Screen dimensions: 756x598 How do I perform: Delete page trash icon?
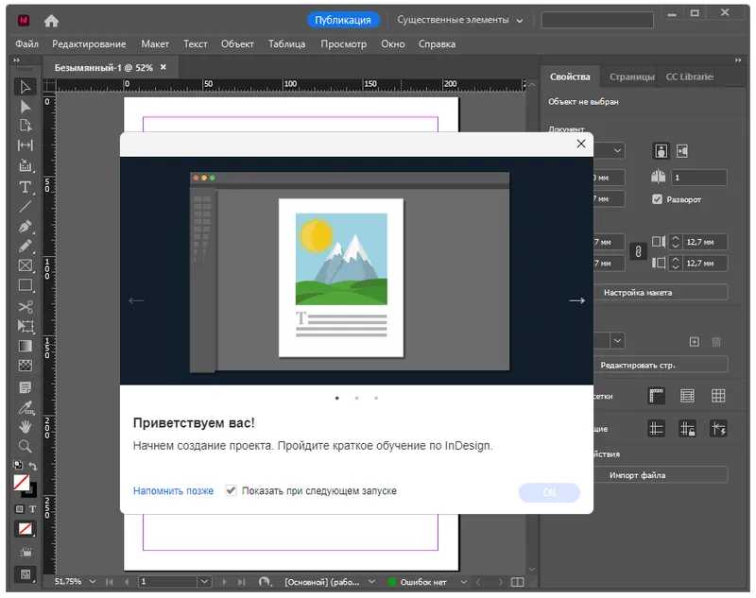pos(716,342)
